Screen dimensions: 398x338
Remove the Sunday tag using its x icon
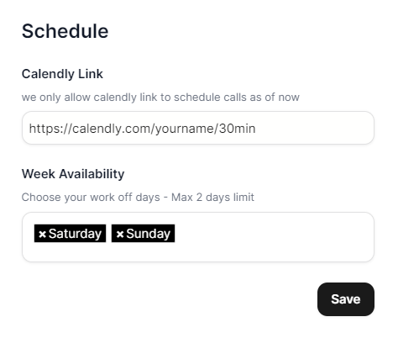tap(120, 234)
